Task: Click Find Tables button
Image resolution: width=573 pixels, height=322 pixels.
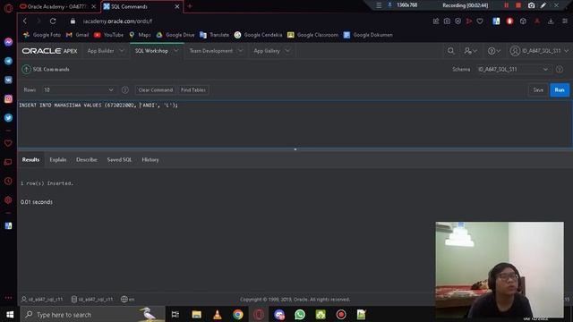Action: coord(193,89)
